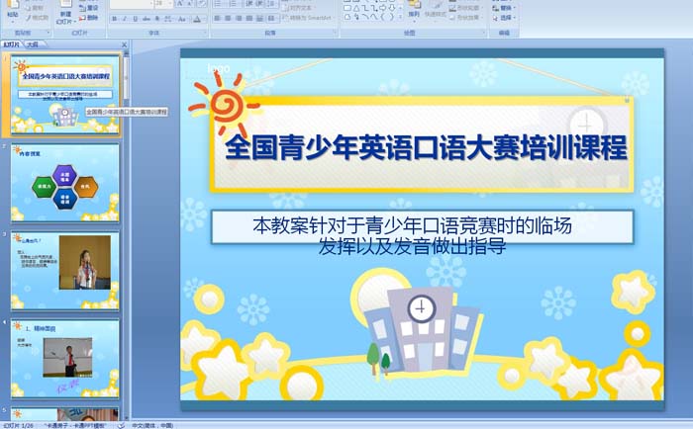693x429 pixels.
Task: Toggle italic formatting
Action: [x=125, y=19]
